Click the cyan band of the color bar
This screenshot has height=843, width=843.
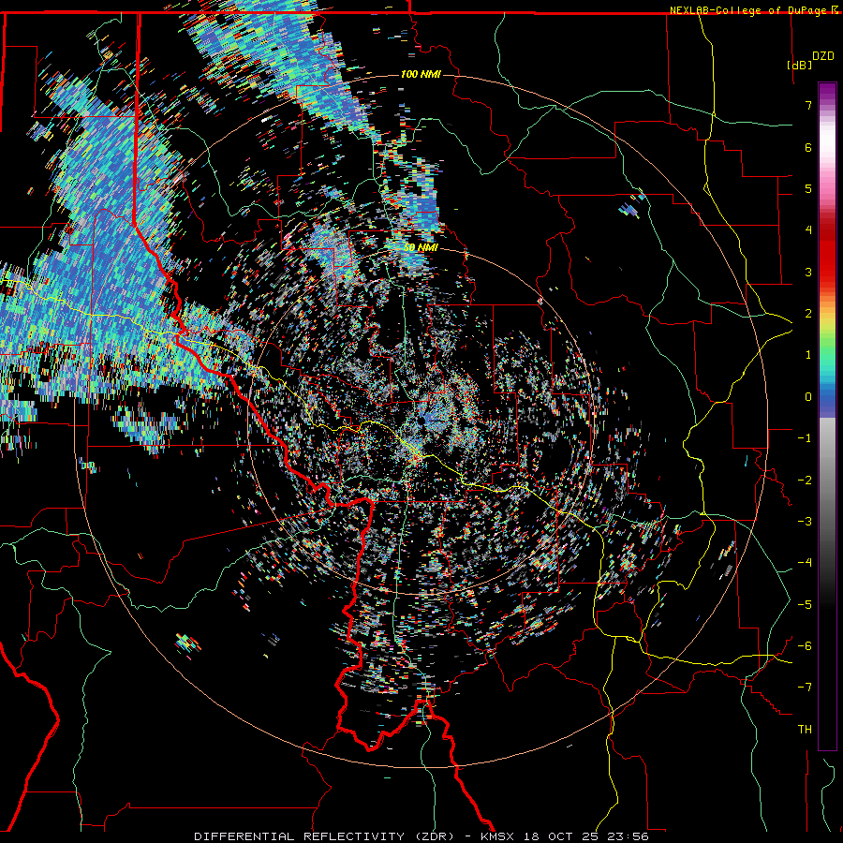click(x=827, y=371)
